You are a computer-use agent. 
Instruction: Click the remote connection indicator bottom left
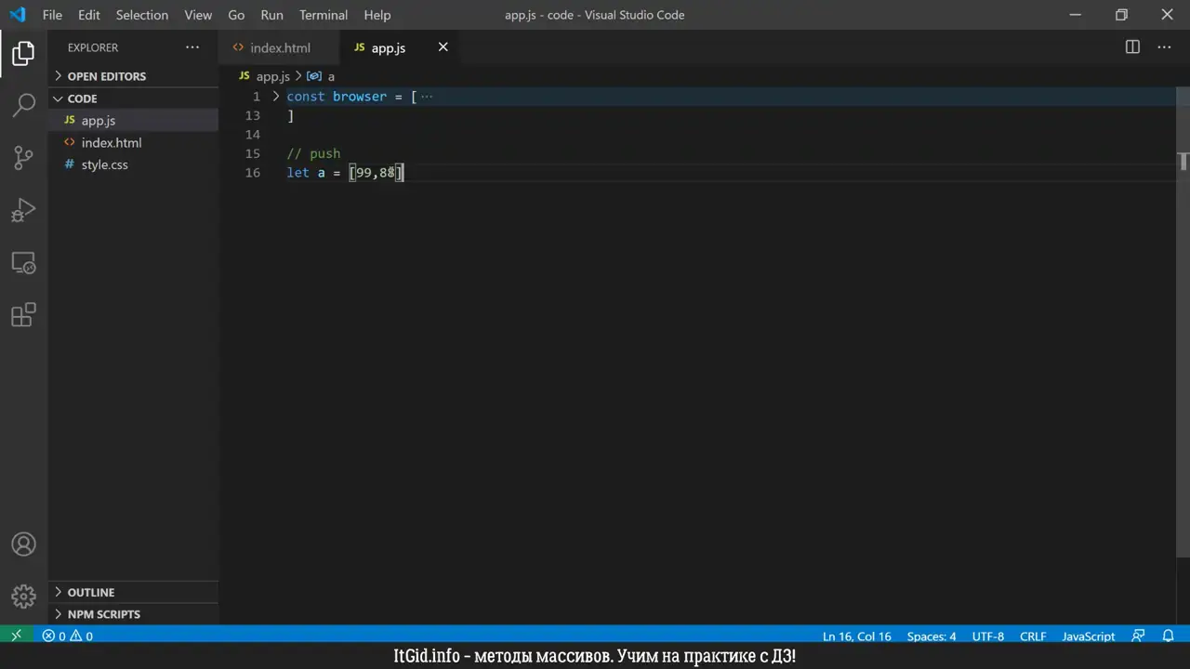pyautogui.click(x=14, y=636)
